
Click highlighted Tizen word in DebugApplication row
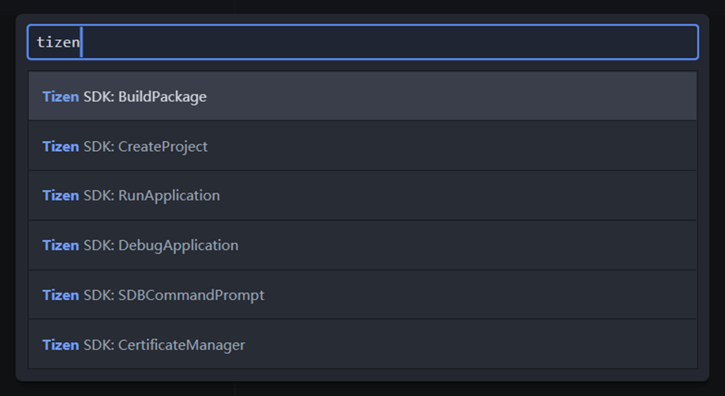[61, 245]
